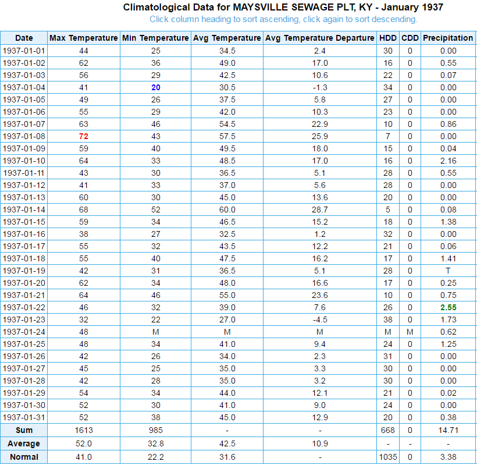Select date cell 1937-01-19
The height and width of the screenshot is (465, 477).
(24, 271)
